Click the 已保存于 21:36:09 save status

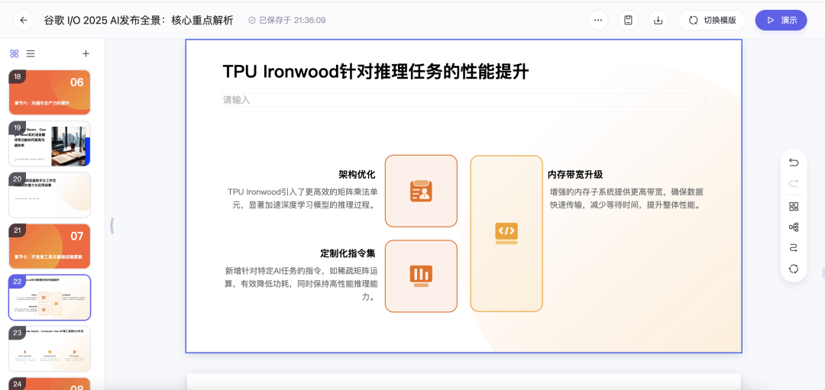pos(286,21)
